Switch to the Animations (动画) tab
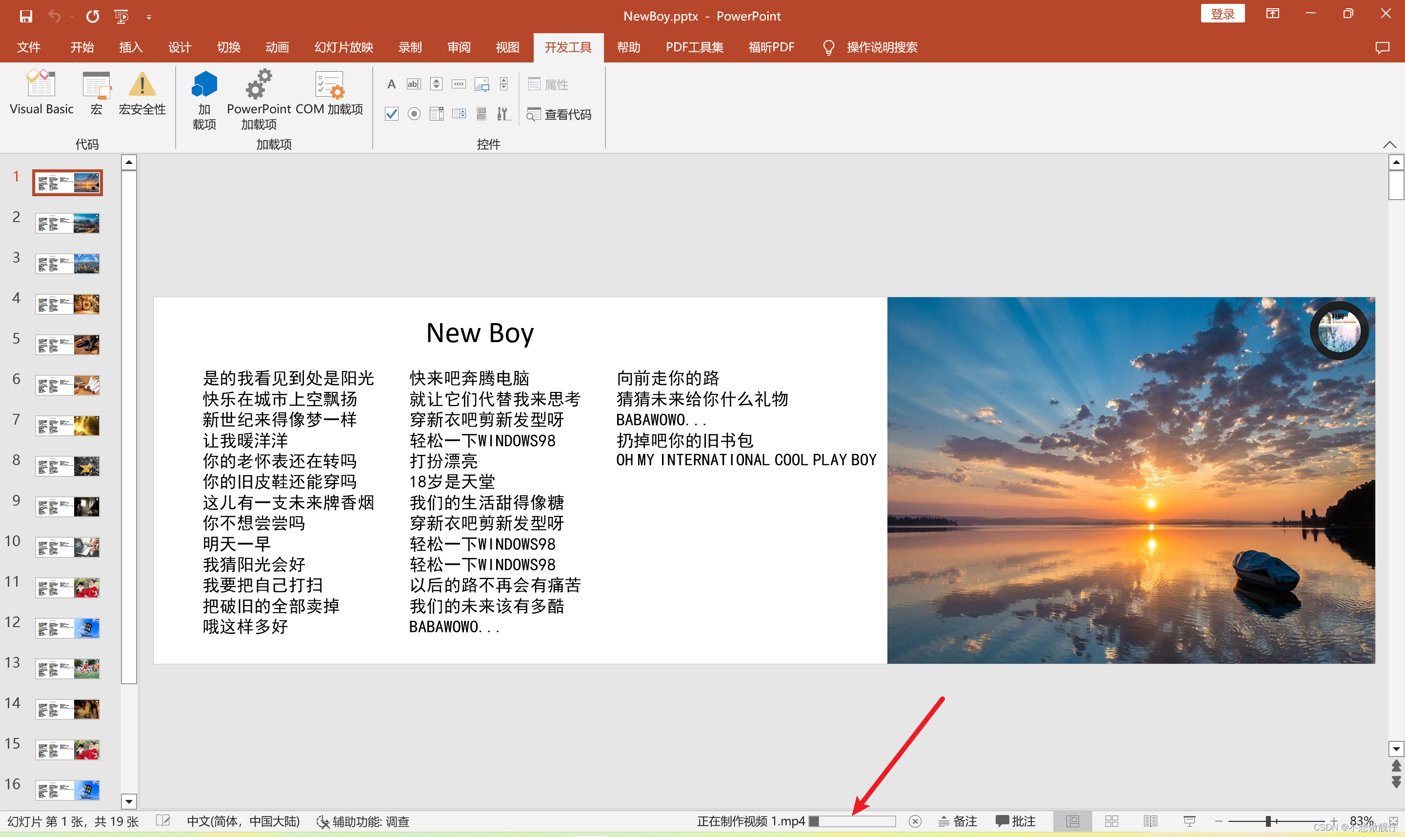Viewport: 1405px width, 837px height. coord(277,47)
